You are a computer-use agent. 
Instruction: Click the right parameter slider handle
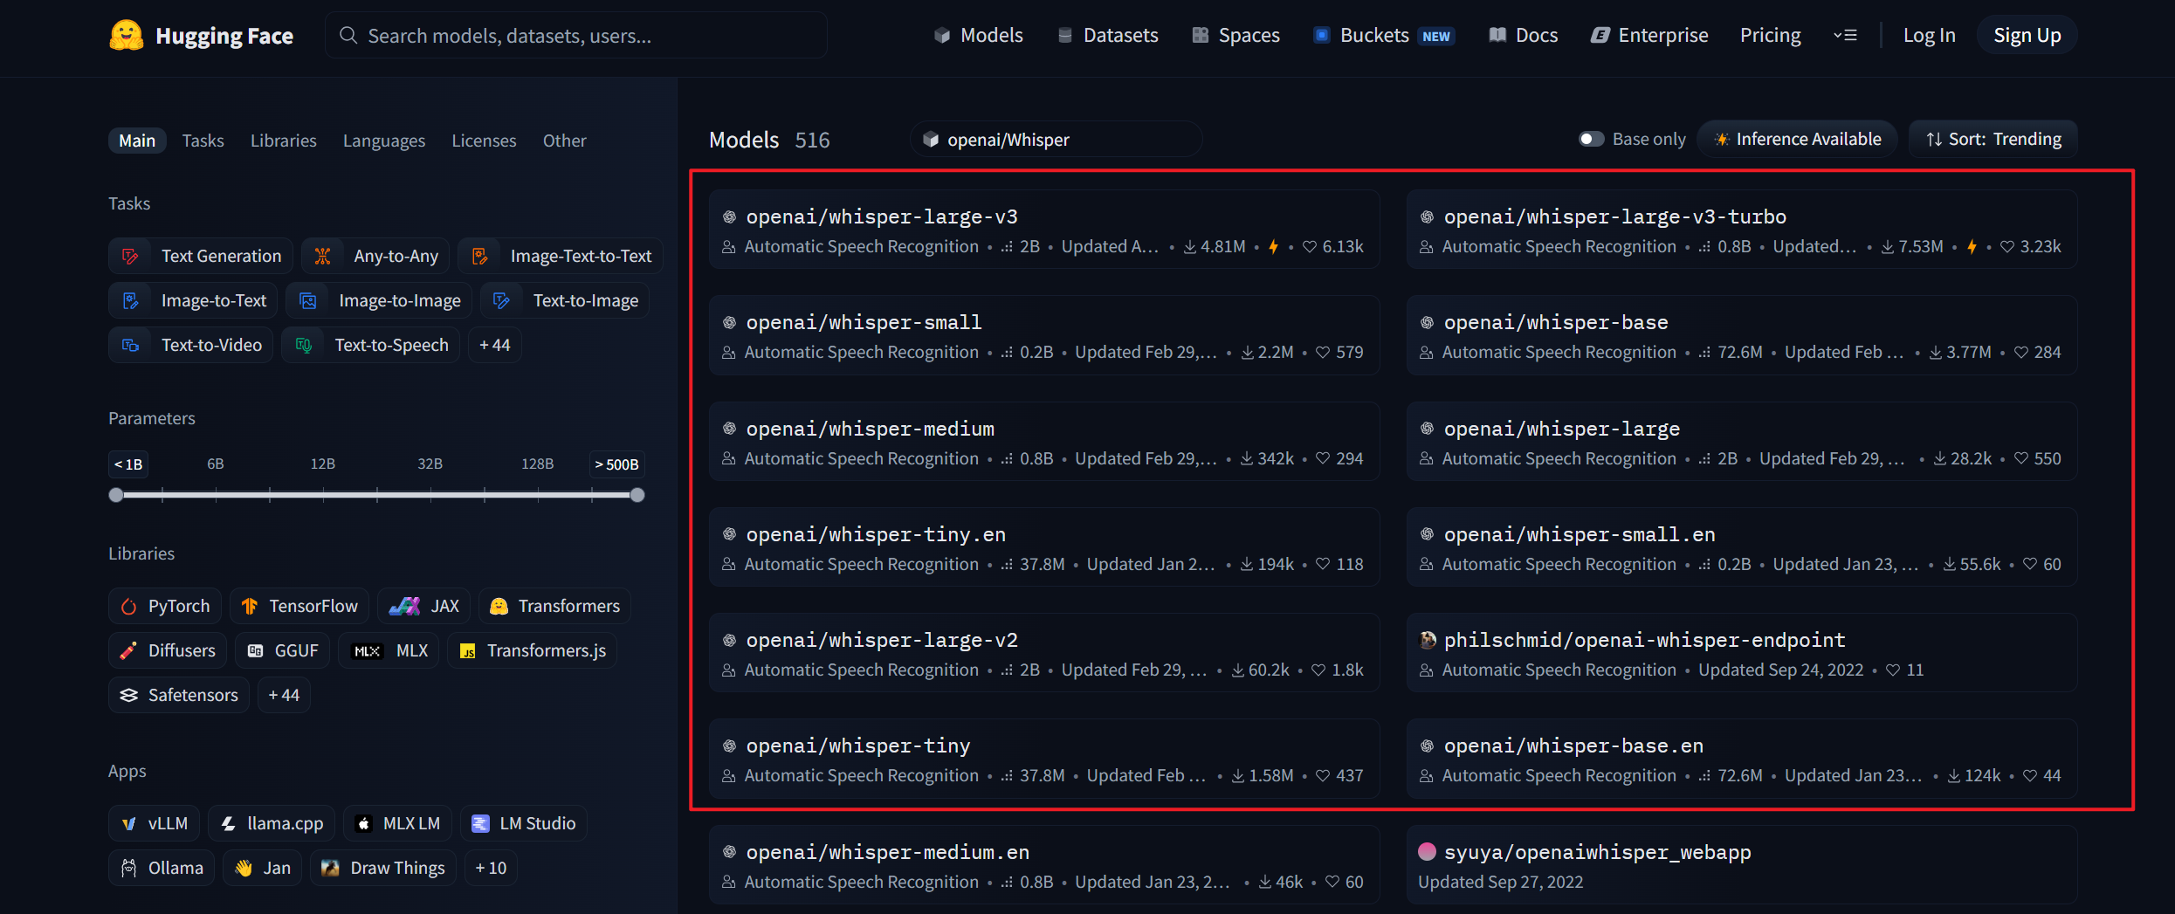pos(637,495)
